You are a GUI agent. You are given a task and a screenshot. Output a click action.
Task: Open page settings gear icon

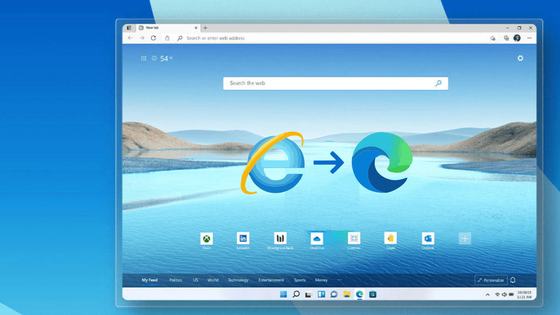click(520, 58)
